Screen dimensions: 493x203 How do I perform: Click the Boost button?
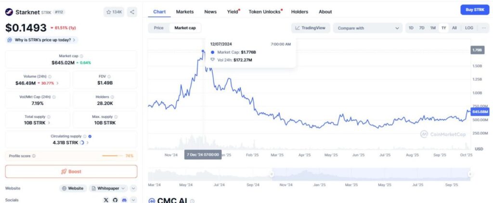coord(71,171)
